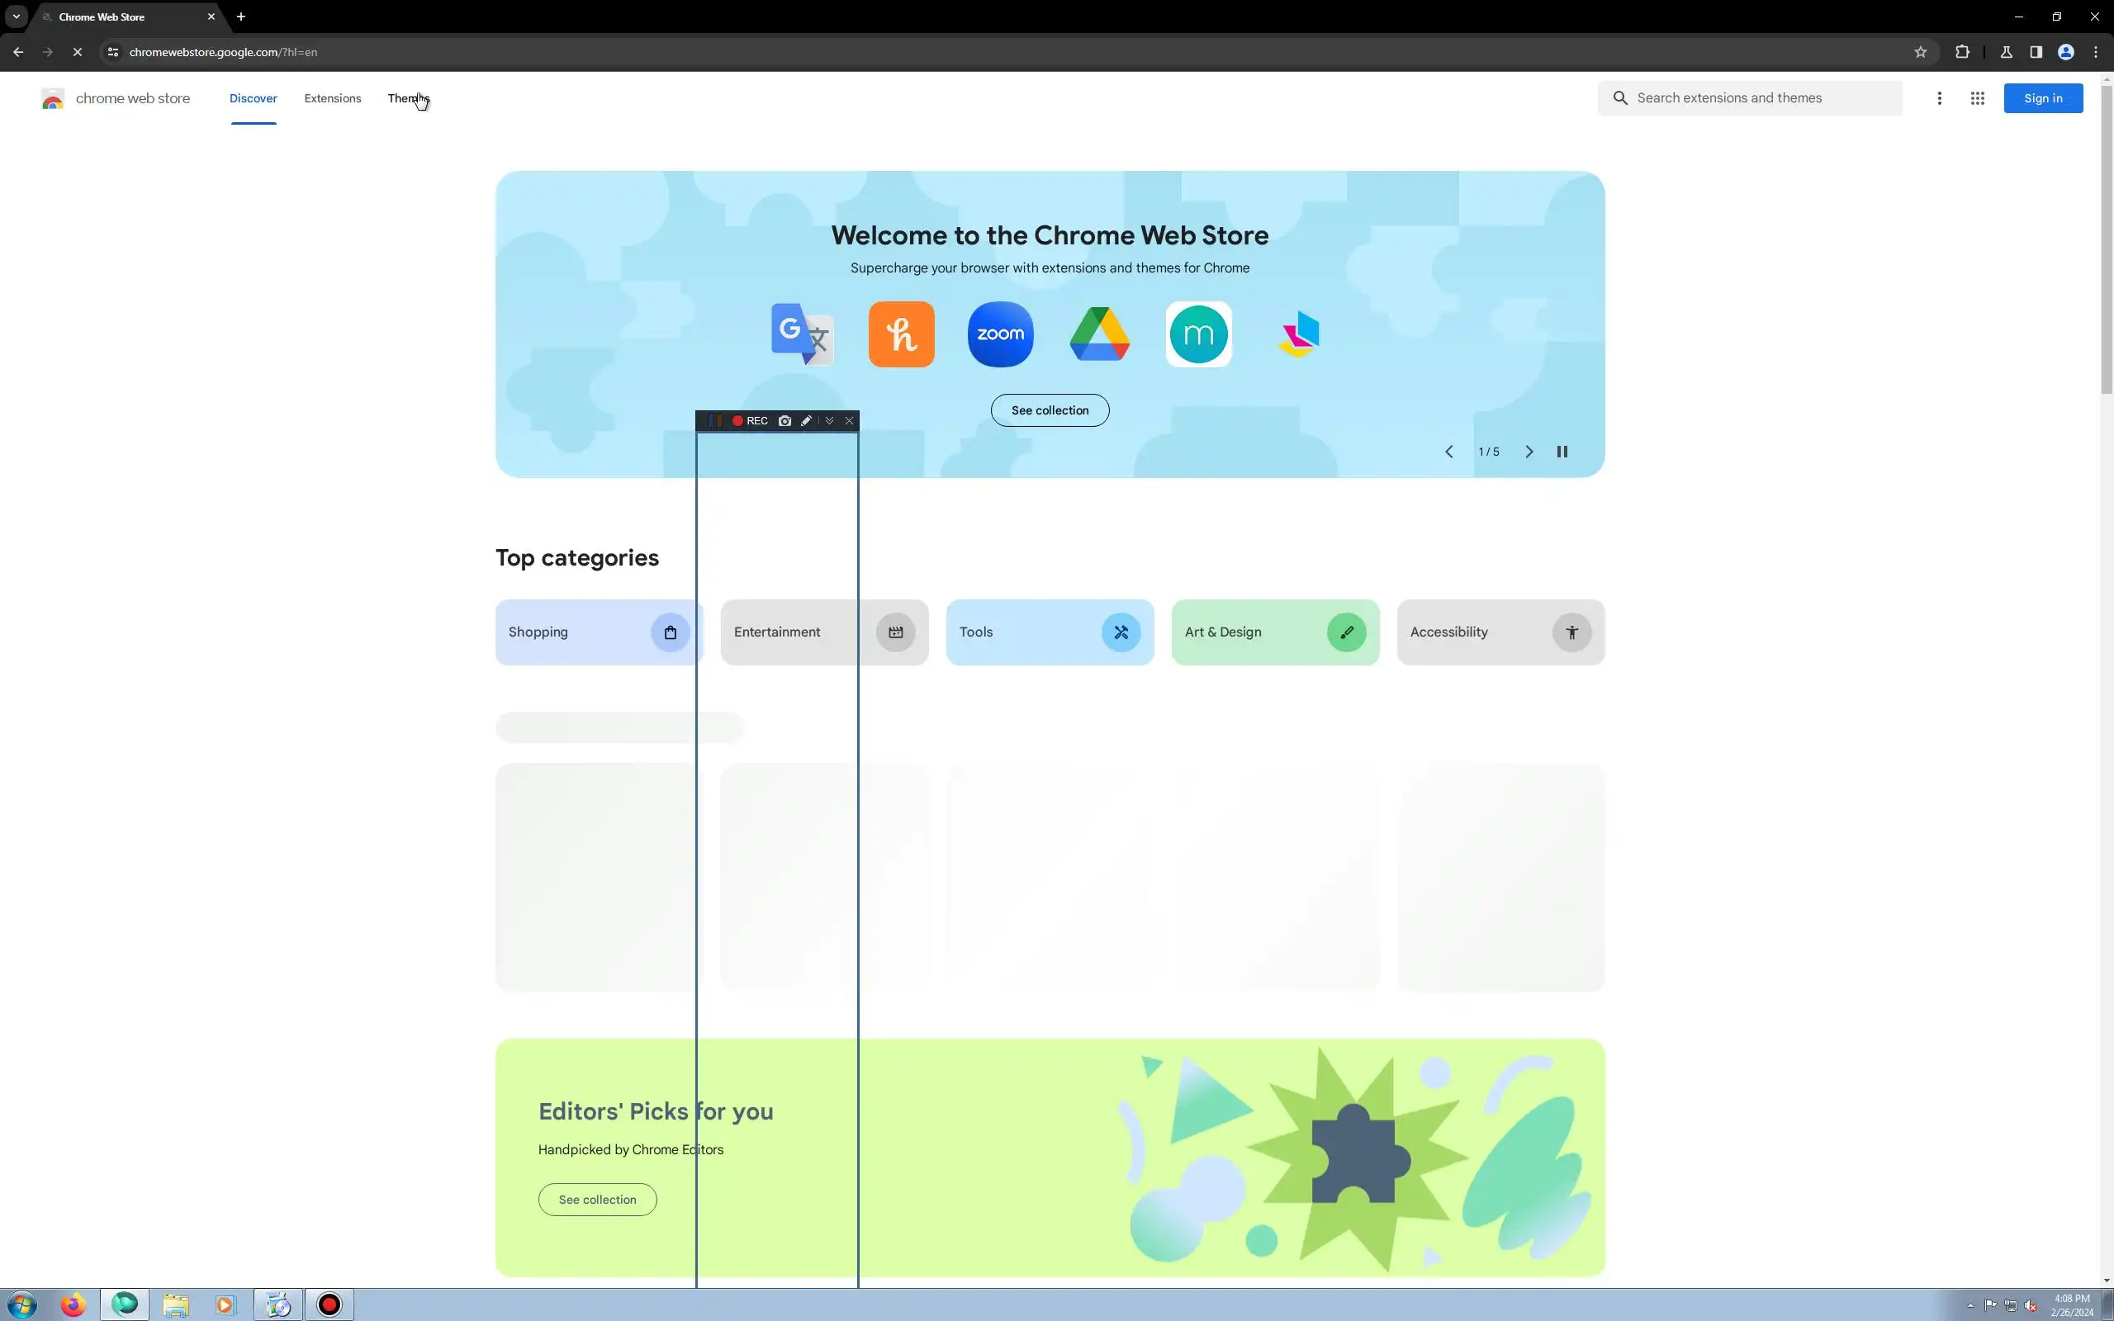Image resolution: width=2114 pixels, height=1321 pixels.
Task: Click the Sign in button
Action: click(x=2042, y=98)
